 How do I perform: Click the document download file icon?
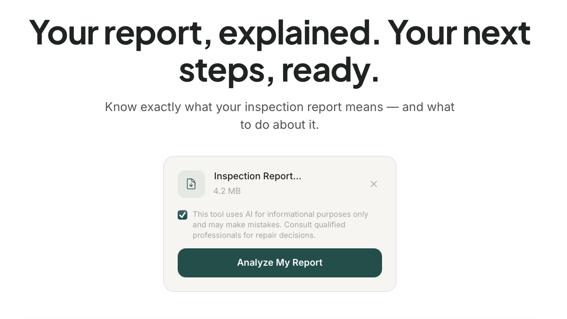(191, 184)
